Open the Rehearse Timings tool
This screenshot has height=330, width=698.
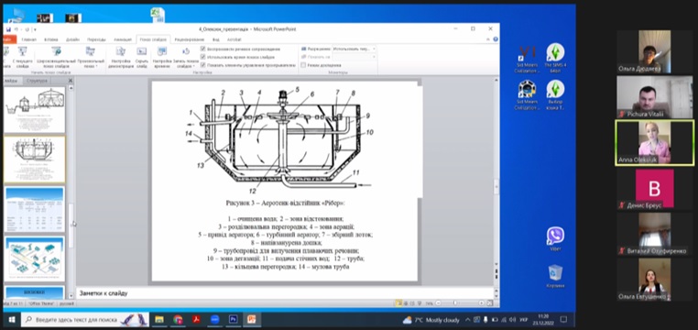pos(161,57)
